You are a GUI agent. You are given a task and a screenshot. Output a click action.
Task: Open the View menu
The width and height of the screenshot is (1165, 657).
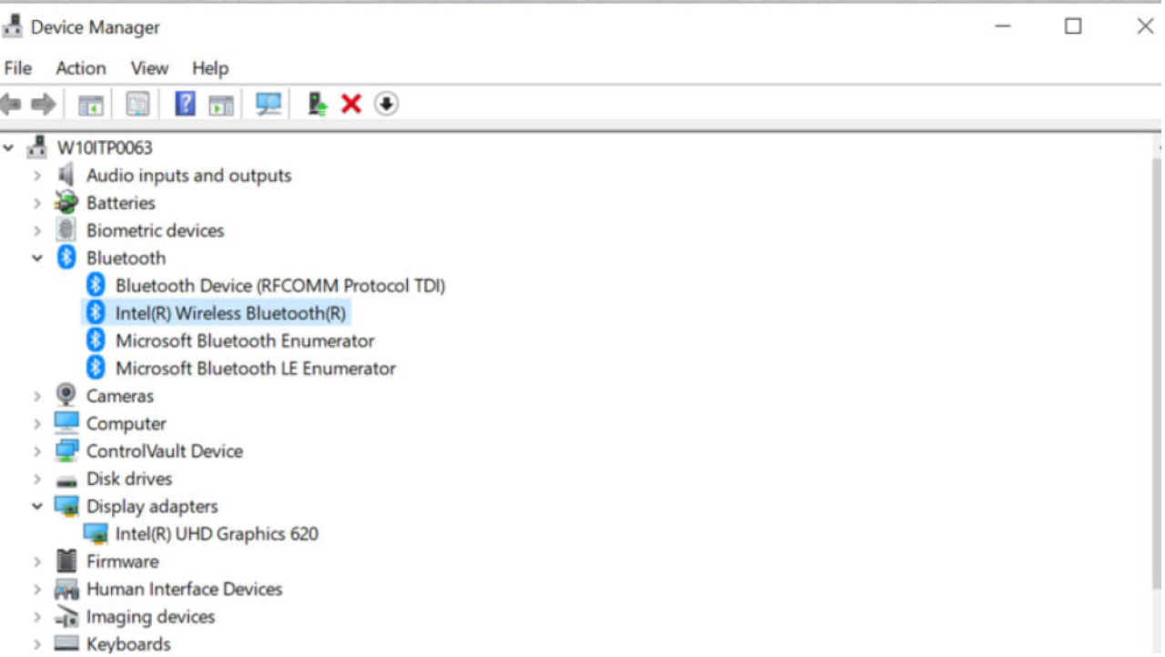click(149, 68)
